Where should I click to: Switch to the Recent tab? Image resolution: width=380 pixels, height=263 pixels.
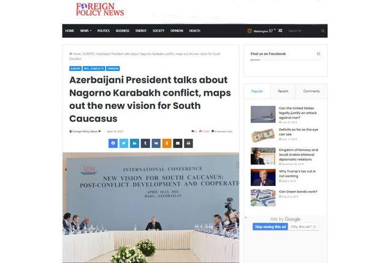283,91
